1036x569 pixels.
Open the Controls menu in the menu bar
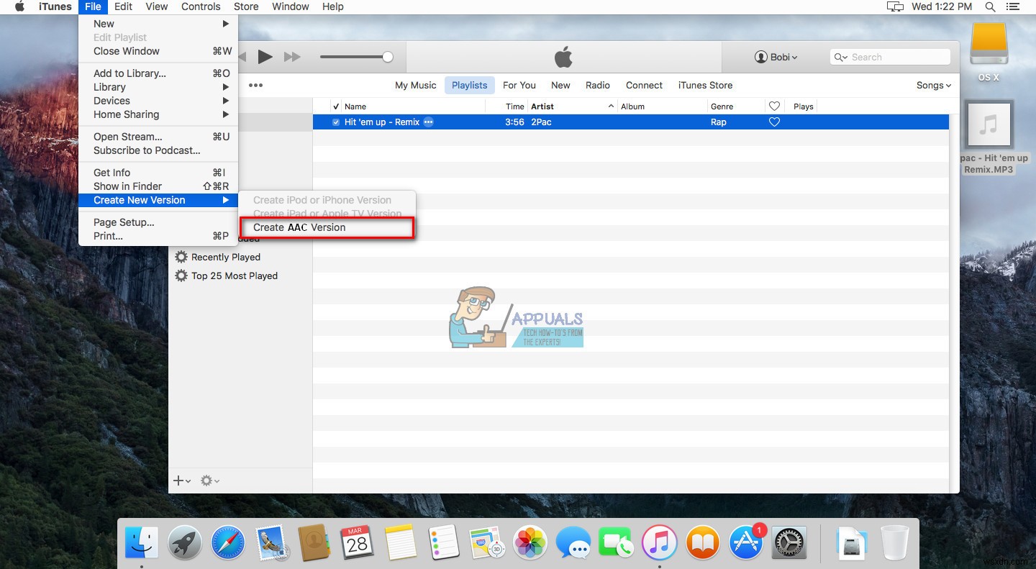(x=200, y=6)
